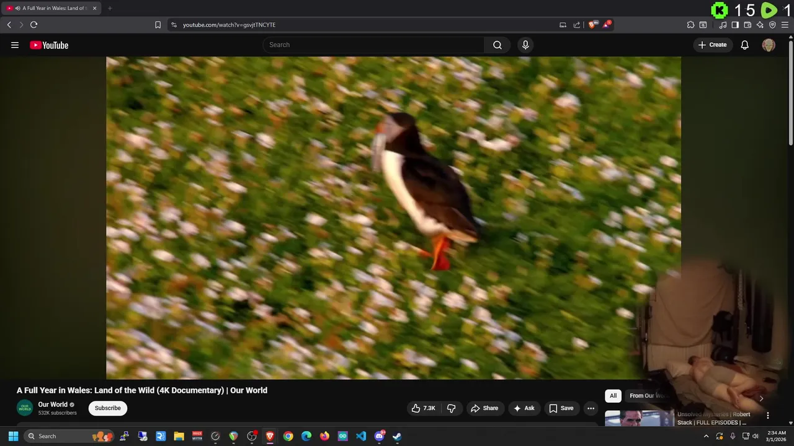Click the 532K subscribers text
794x446 pixels.
point(57,413)
